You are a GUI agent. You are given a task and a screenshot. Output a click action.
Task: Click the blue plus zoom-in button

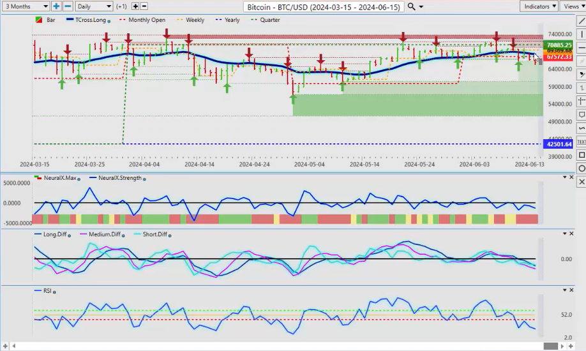click(56, 6)
